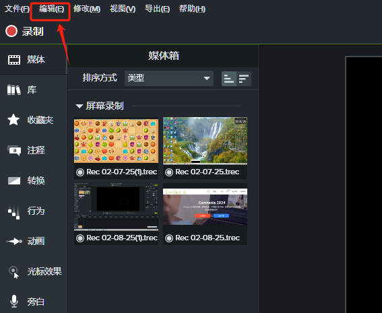Open the 修改(M) menu
Image resolution: width=382 pixels, height=313 pixels.
(87, 9)
